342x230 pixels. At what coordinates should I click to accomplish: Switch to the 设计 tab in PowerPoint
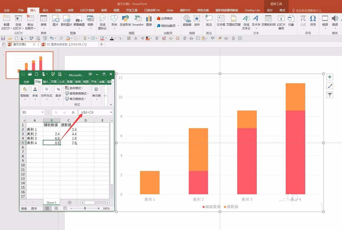(x=45, y=10)
